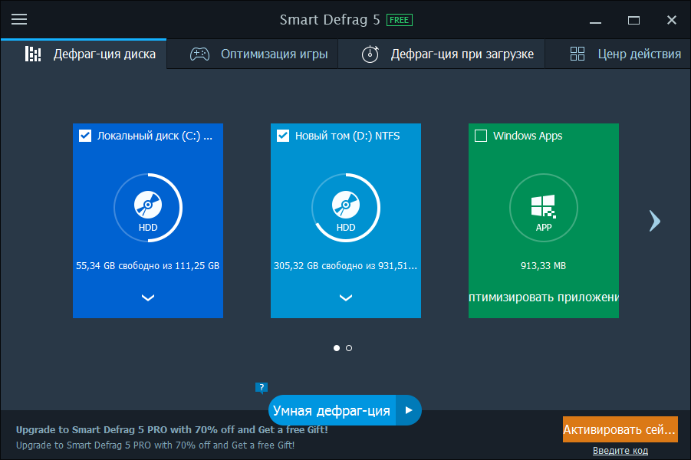
Task: Click the HDD disc icon for drive C:
Action: coord(148,205)
